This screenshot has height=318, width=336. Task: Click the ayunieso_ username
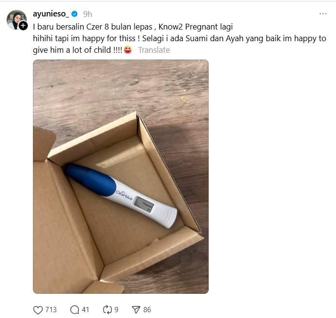coord(50,14)
